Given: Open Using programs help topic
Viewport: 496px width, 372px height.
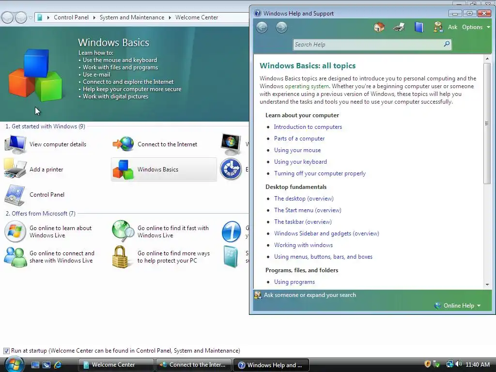Looking at the screenshot, I should click(x=294, y=282).
